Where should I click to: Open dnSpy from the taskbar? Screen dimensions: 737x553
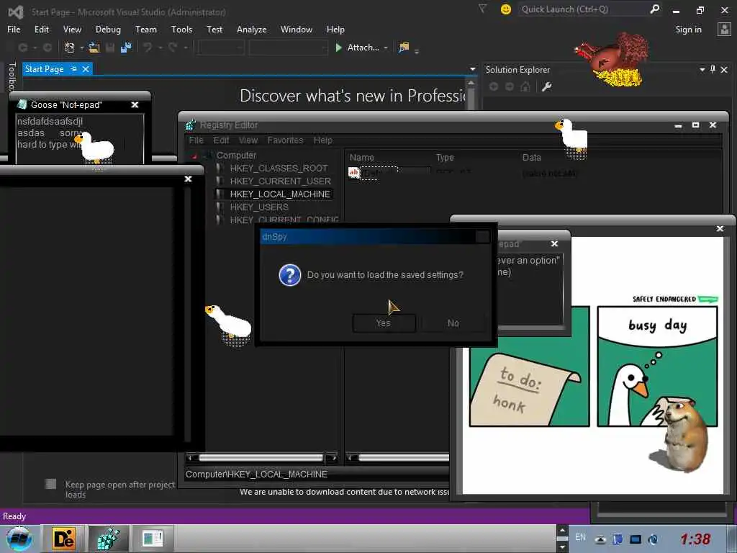(x=64, y=539)
